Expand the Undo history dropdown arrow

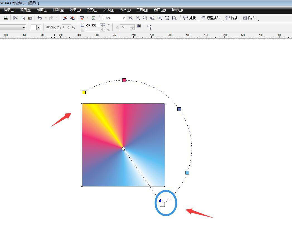pos(45,18)
